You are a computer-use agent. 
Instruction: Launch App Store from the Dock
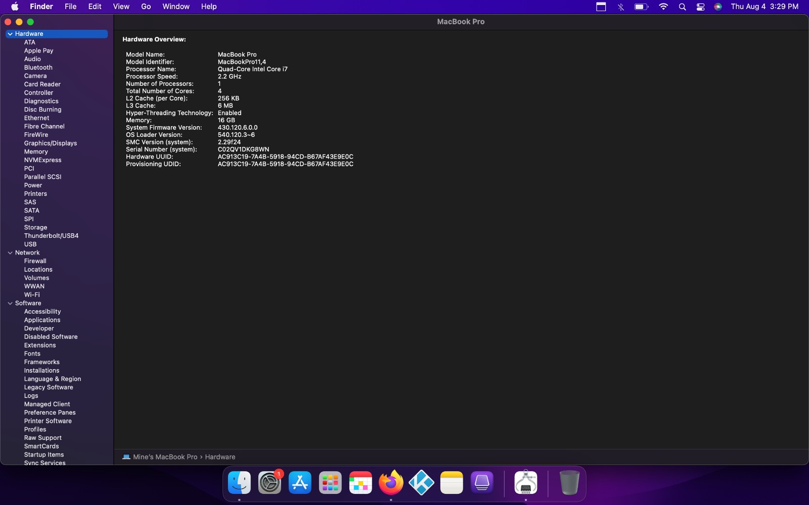[300, 483]
